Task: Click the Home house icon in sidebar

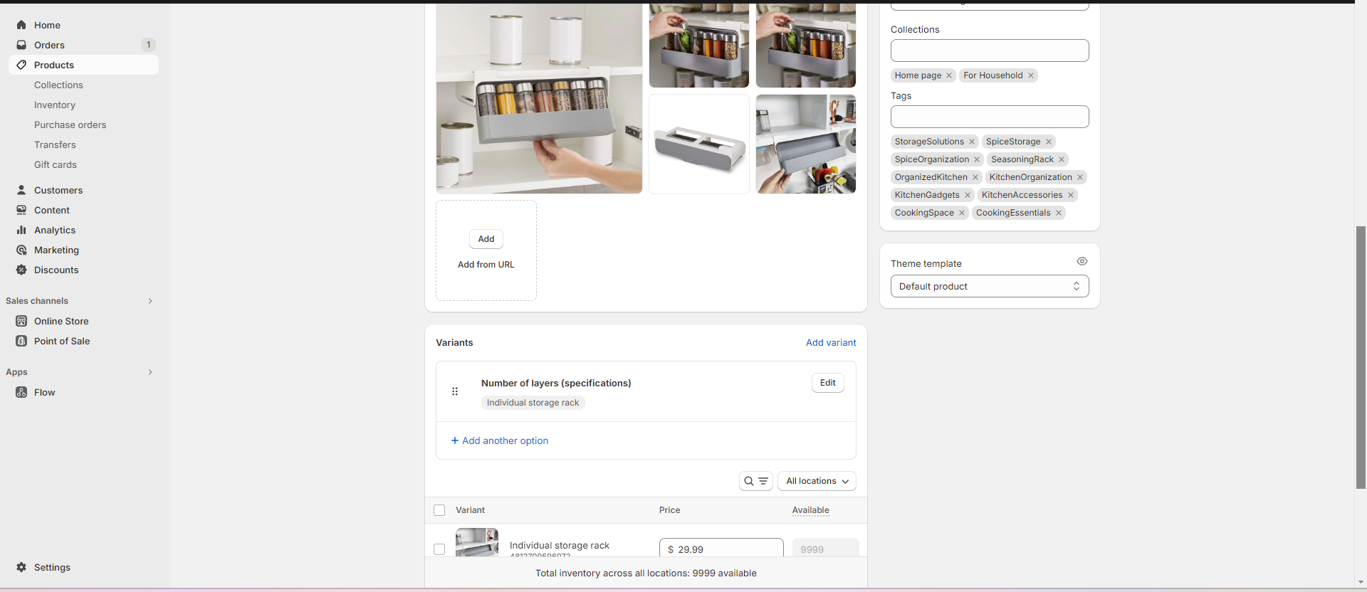Action: click(x=21, y=25)
